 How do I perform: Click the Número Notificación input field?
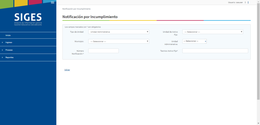pos(103,51)
